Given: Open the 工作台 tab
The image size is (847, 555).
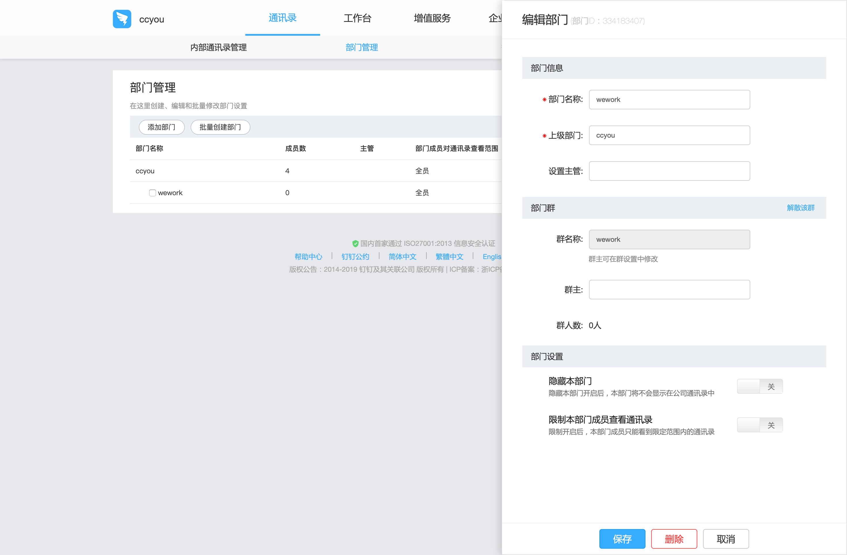Looking at the screenshot, I should click(x=357, y=18).
